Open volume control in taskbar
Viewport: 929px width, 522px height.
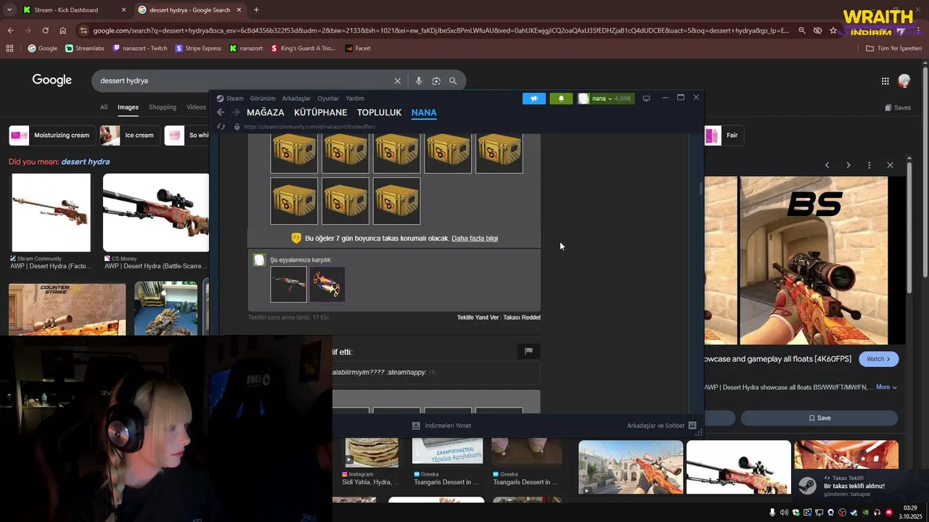(x=784, y=513)
